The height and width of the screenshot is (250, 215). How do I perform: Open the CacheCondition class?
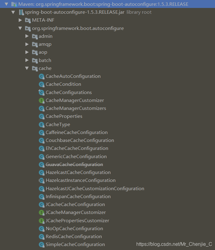tap(63, 84)
